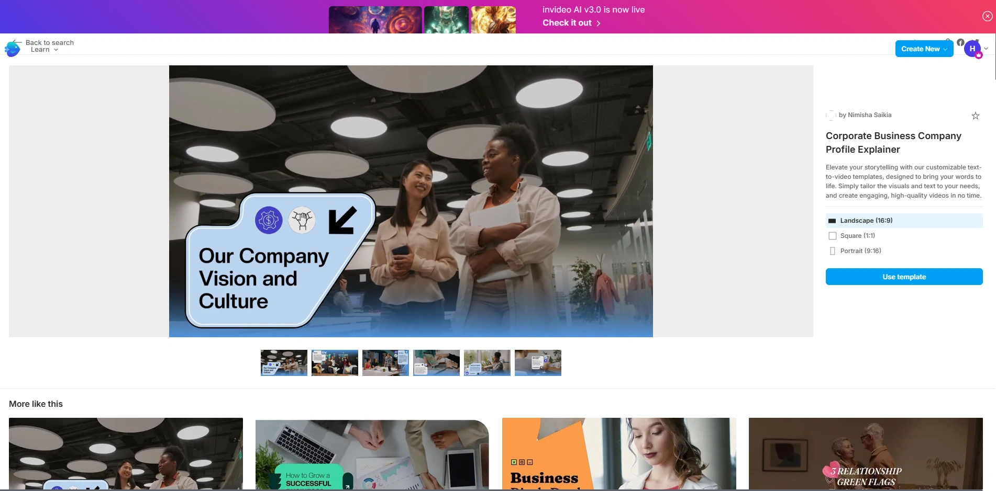The height and width of the screenshot is (491, 996).
Task: Open 3 Relationship Green Flags template
Action: [x=866, y=453]
